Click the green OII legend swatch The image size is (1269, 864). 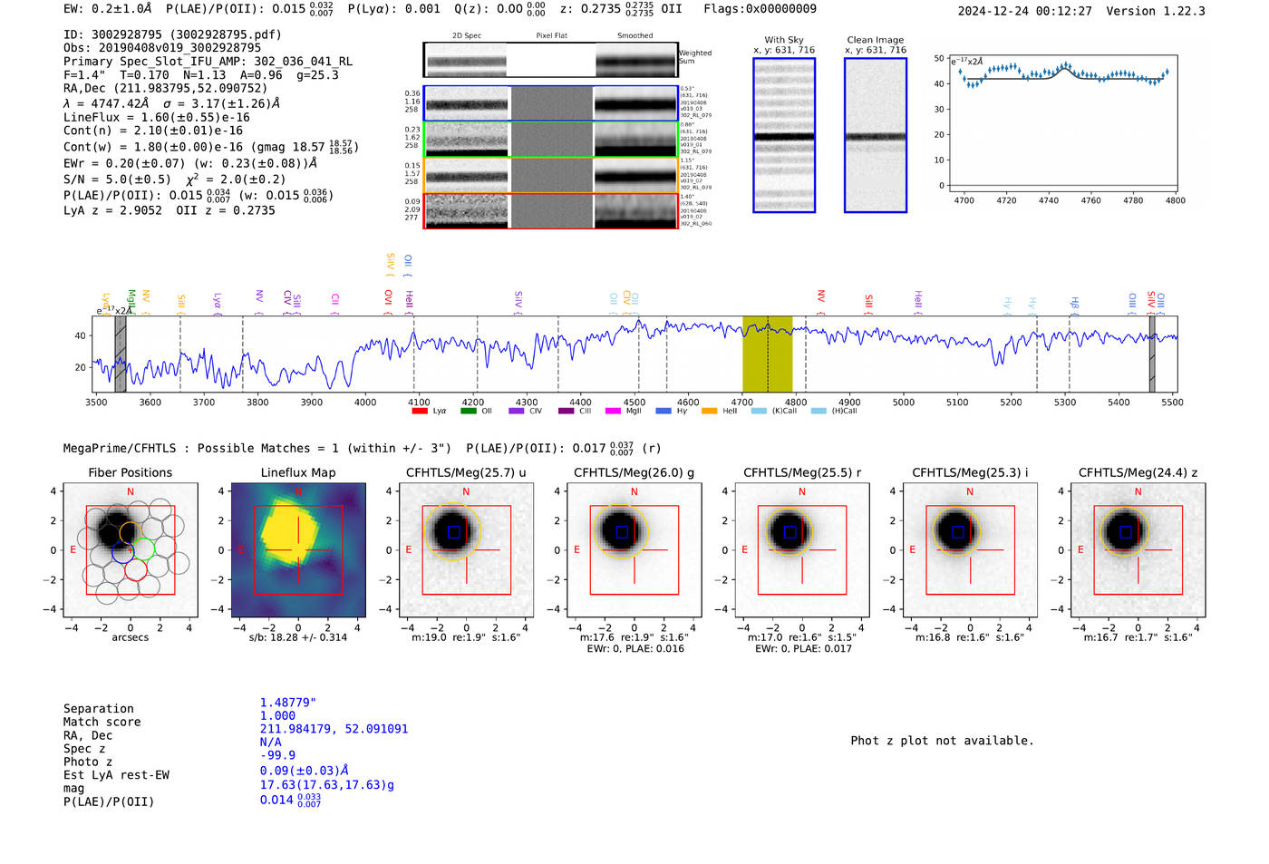coord(469,411)
